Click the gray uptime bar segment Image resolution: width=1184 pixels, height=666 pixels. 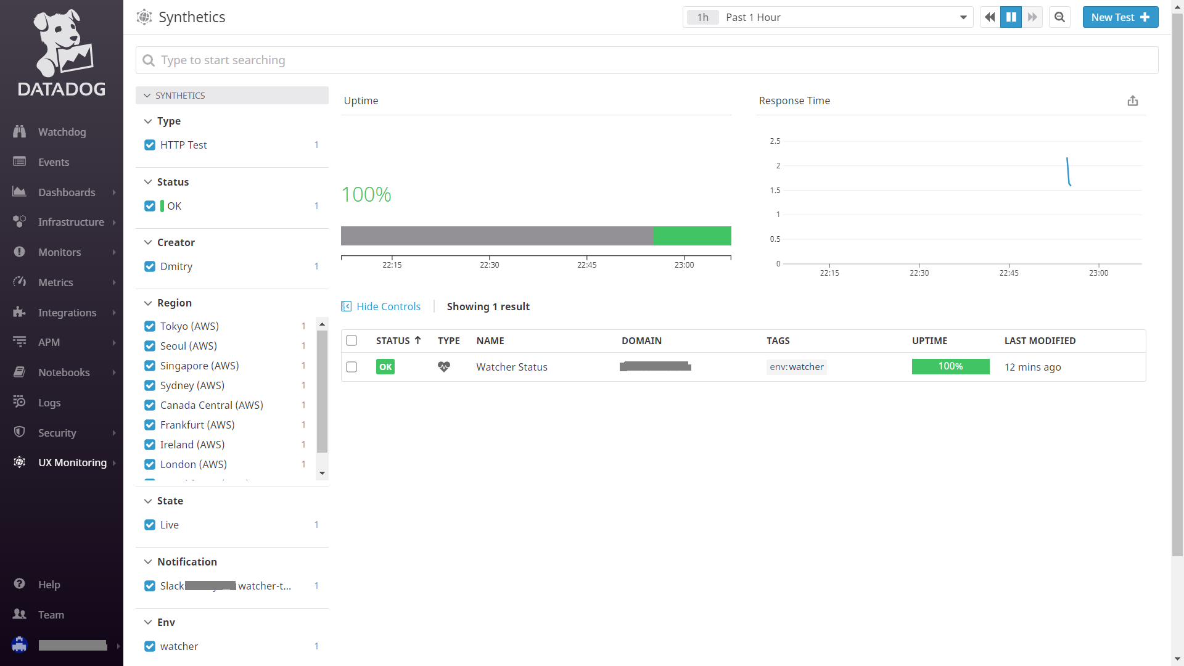pyautogui.click(x=497, y=236)
